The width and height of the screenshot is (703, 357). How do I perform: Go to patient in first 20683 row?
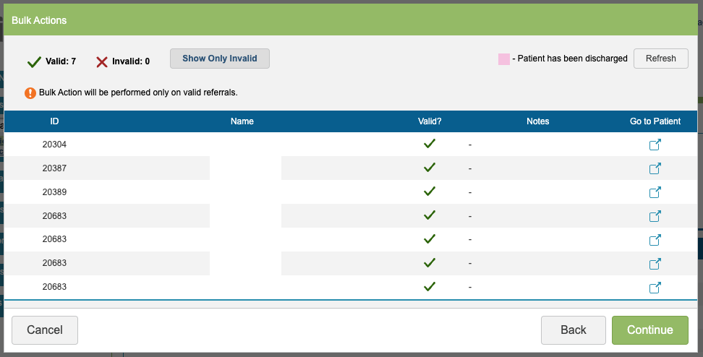[655, 216]
